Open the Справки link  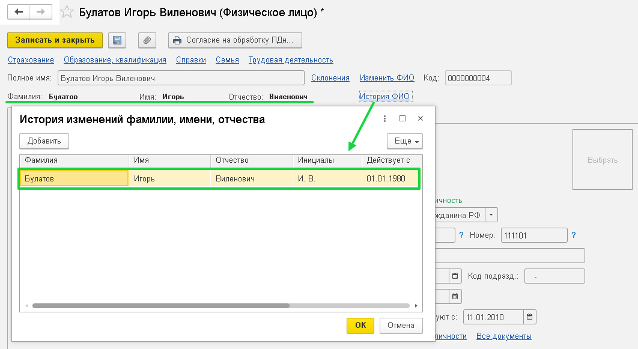click(x=191, y=60)
